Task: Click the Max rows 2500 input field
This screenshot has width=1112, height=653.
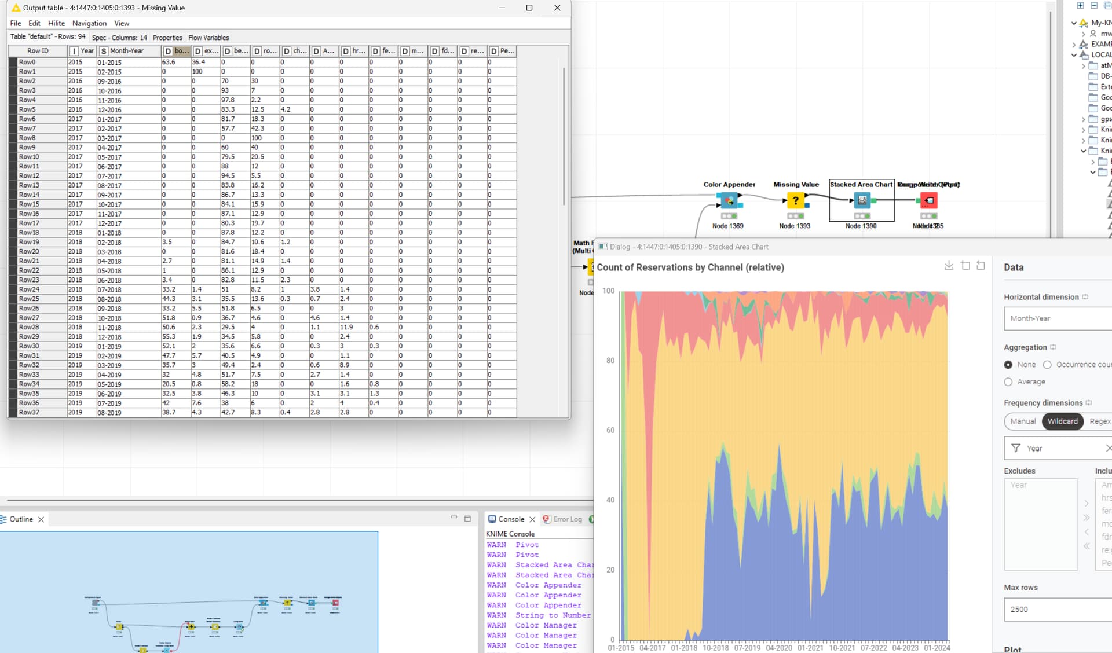Action: coord(1058,610)
